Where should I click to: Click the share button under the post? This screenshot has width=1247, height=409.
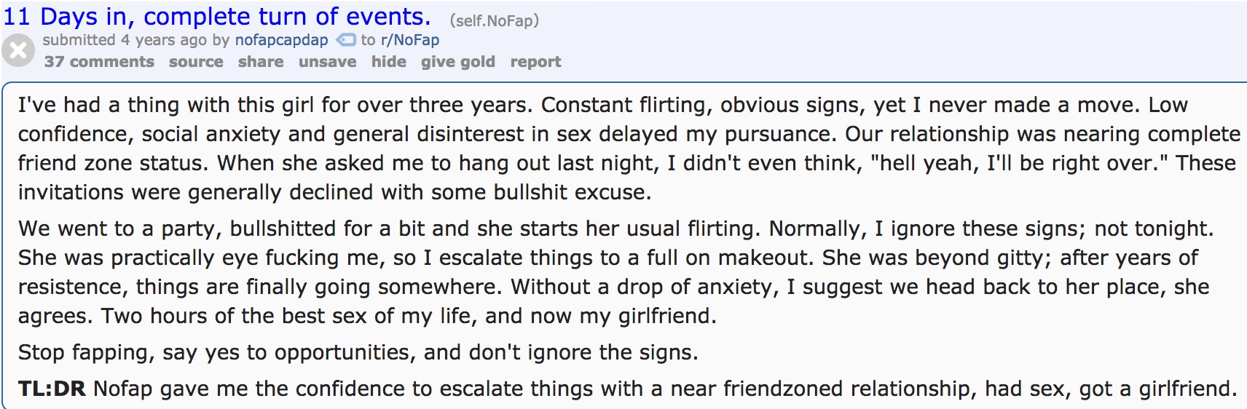click(x=261, y=62)
